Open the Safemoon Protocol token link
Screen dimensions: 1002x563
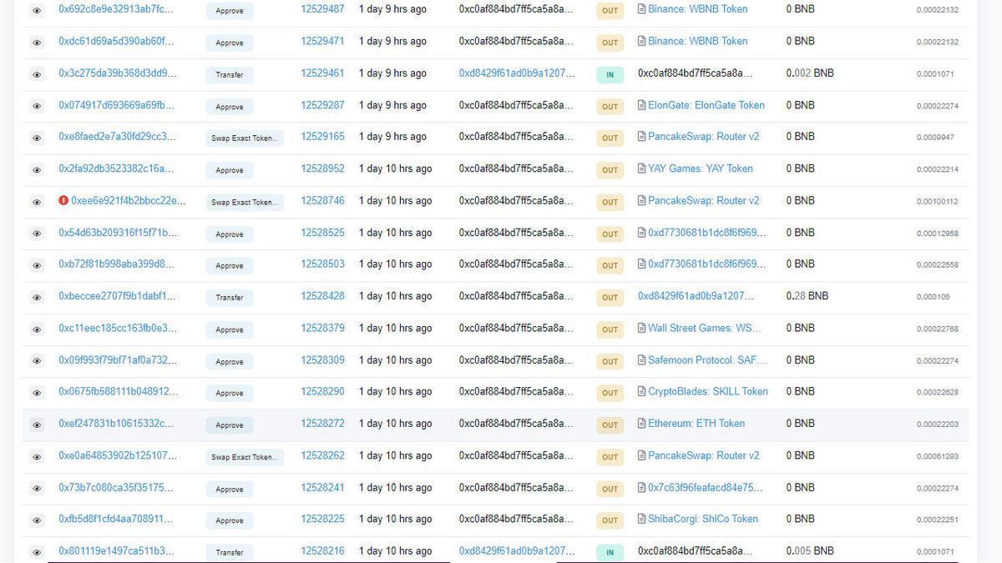(706, 360)
